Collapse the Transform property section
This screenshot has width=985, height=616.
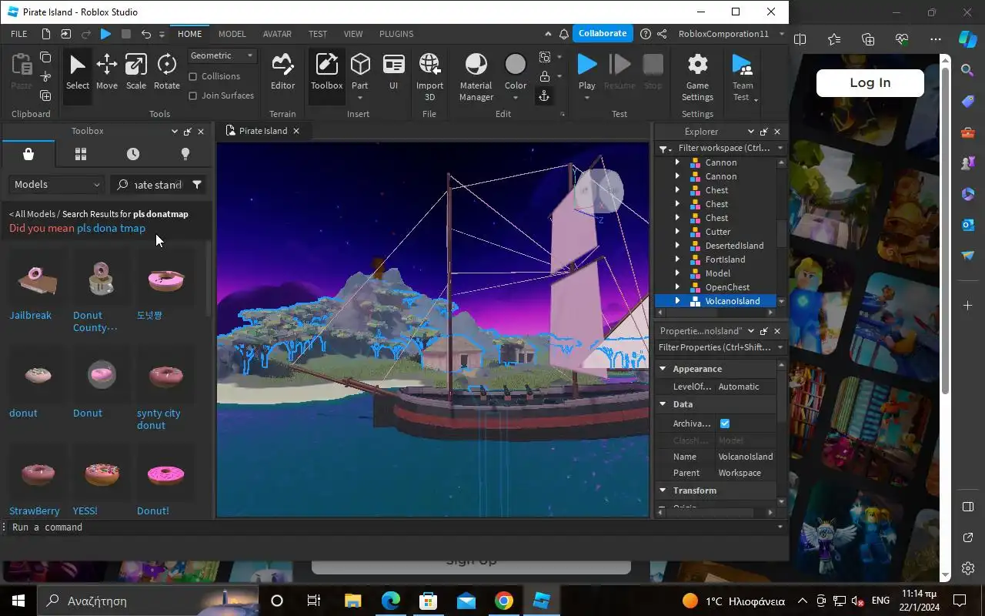point(663,490)
